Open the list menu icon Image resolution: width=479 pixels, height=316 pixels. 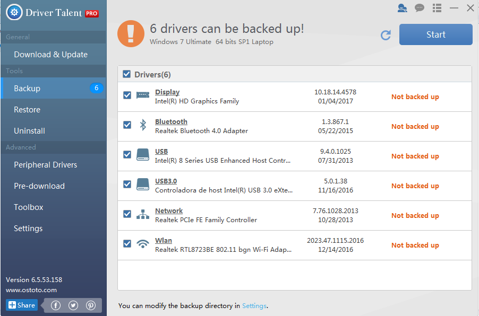tap(437, 8)
